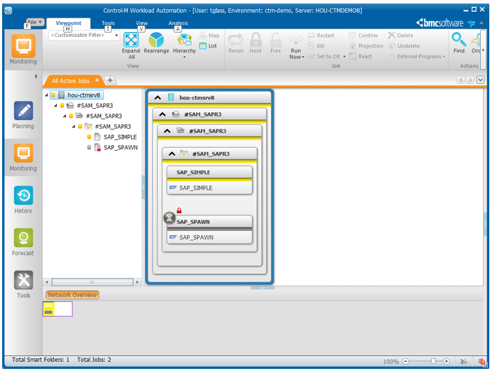
Task: Click React in Job group
Action: 361,57
